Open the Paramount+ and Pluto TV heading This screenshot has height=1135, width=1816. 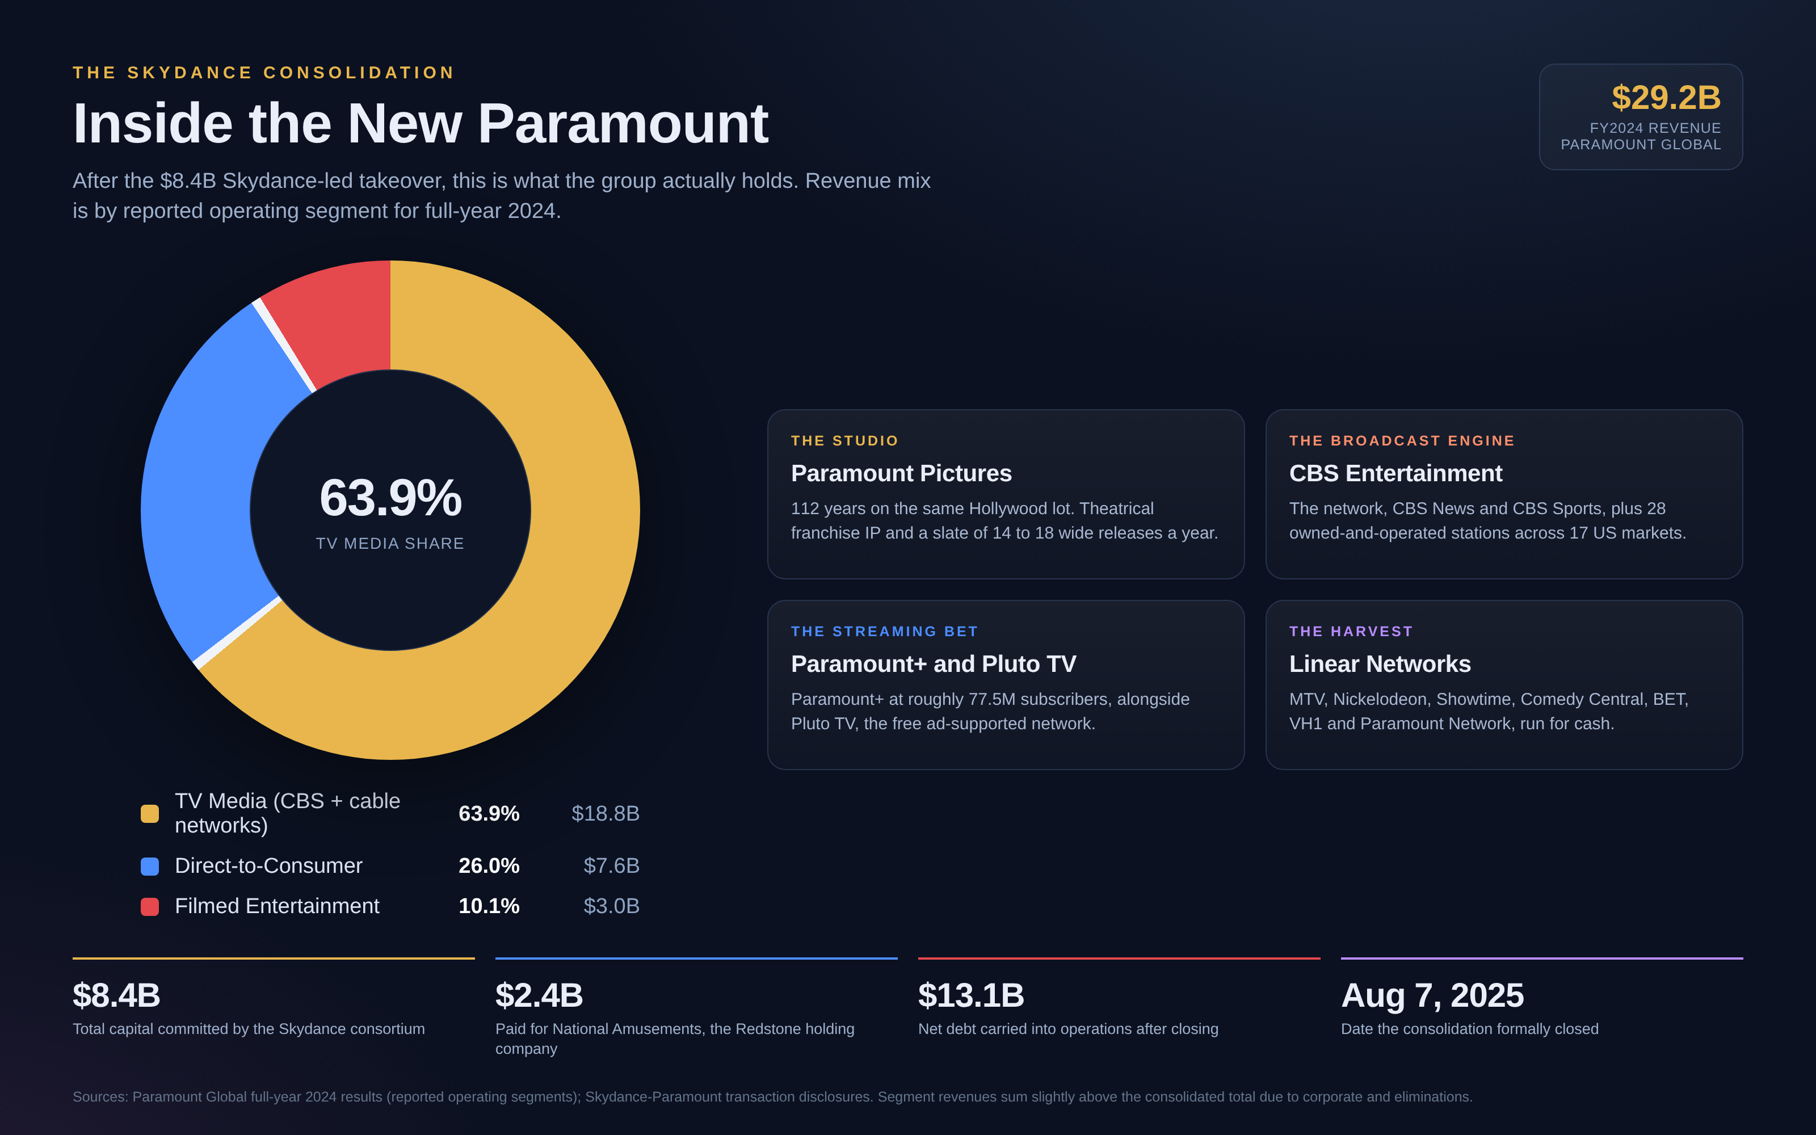pos(934,665)
